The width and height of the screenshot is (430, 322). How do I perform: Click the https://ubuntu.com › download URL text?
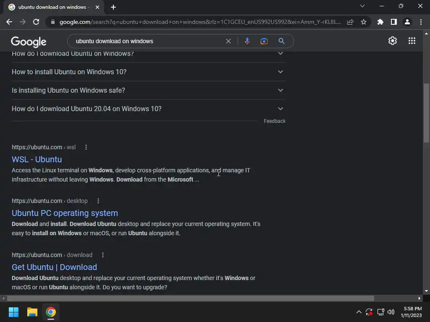pos(52,255)
